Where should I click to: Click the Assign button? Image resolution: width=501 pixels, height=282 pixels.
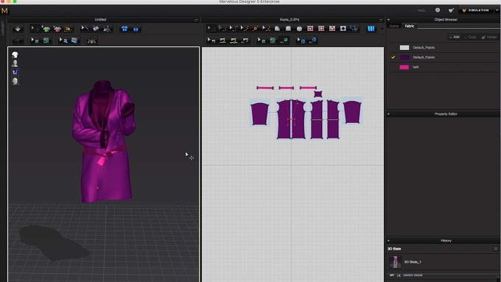pyautogui.click(x=489, y=37)
